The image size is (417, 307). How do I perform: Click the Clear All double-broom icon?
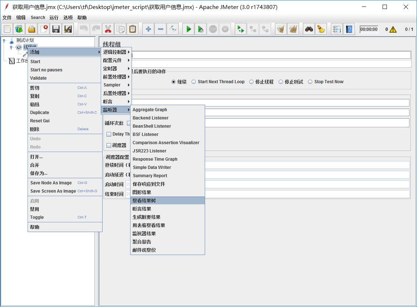[x=293, y=29]
